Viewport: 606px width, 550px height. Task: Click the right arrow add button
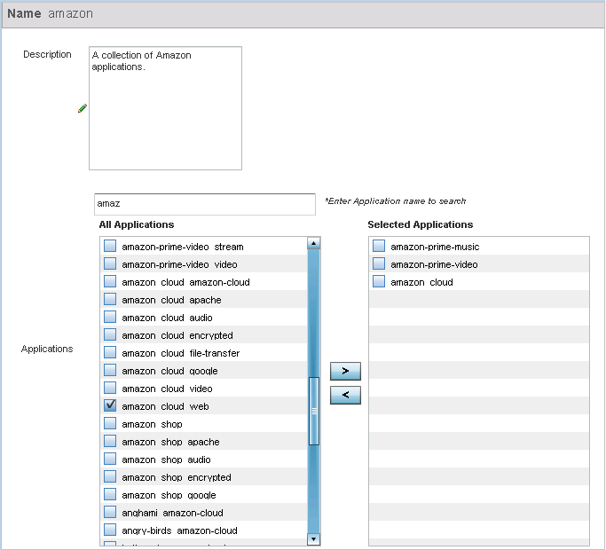(x=345, y=372)
